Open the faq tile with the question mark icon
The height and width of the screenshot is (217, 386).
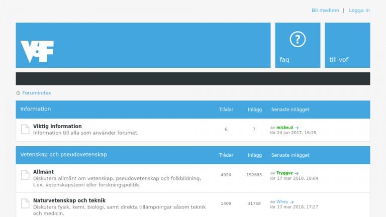(x=298, y=45)
